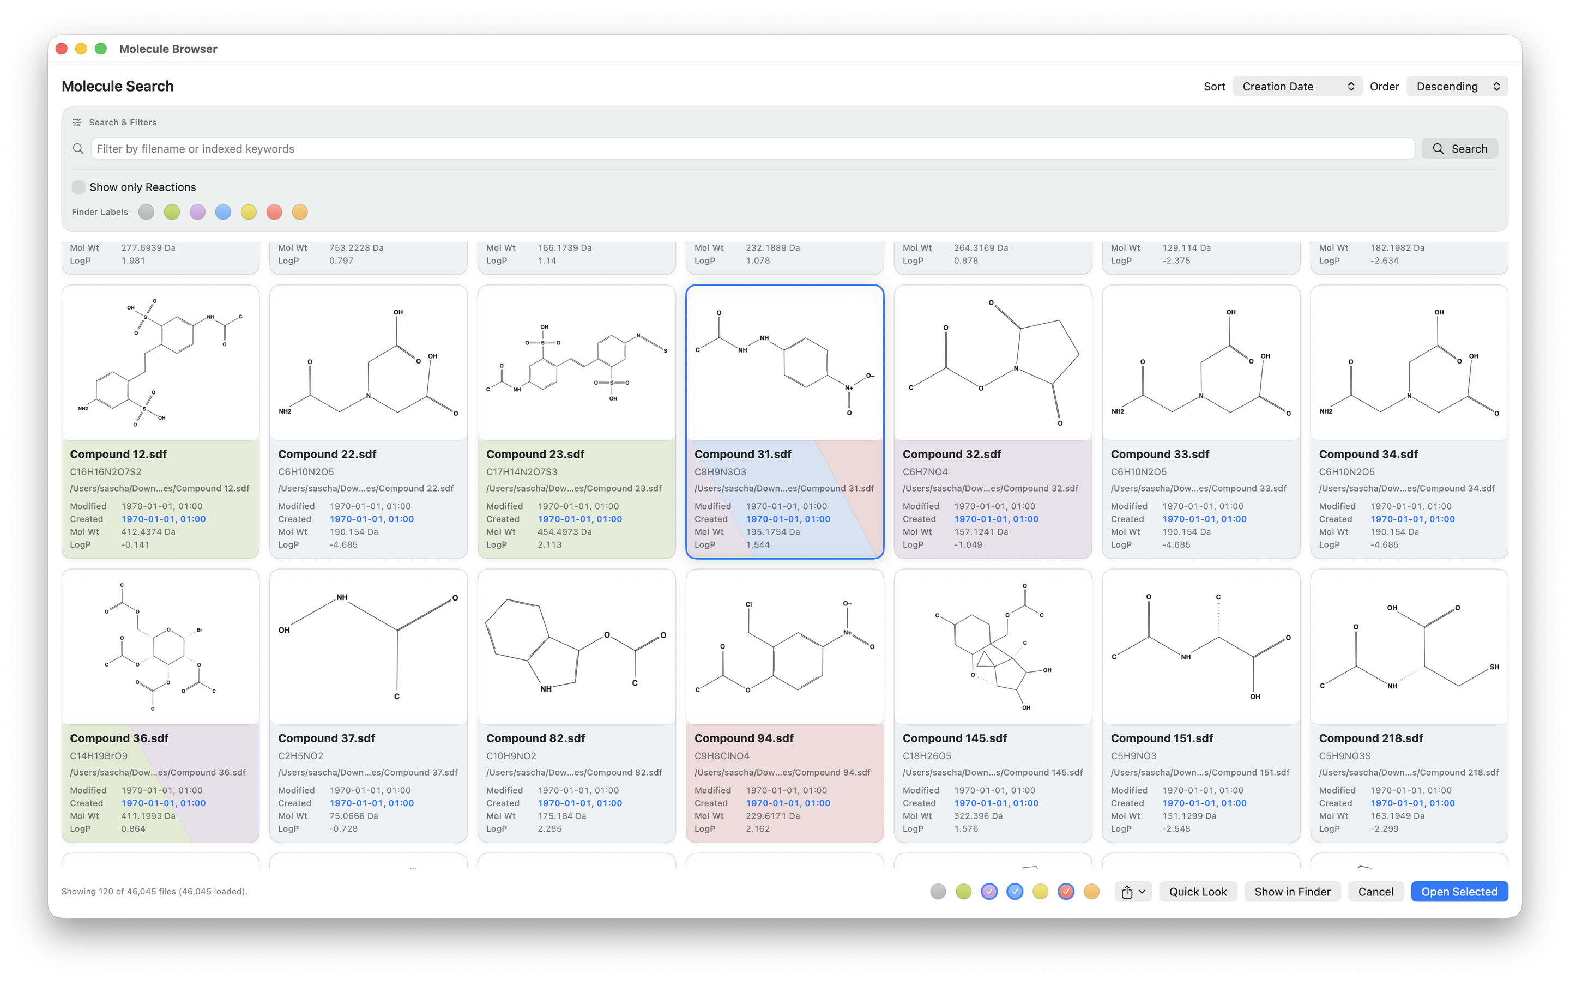Select the Compound 32.sdf structure thumbnail
The image size is (1570, 981).
tap(993, 364)
